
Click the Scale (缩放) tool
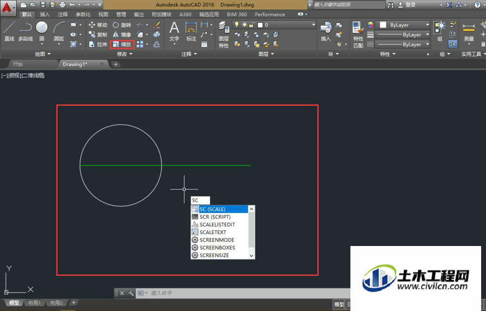pyautogui.click(x=122, y=44)
